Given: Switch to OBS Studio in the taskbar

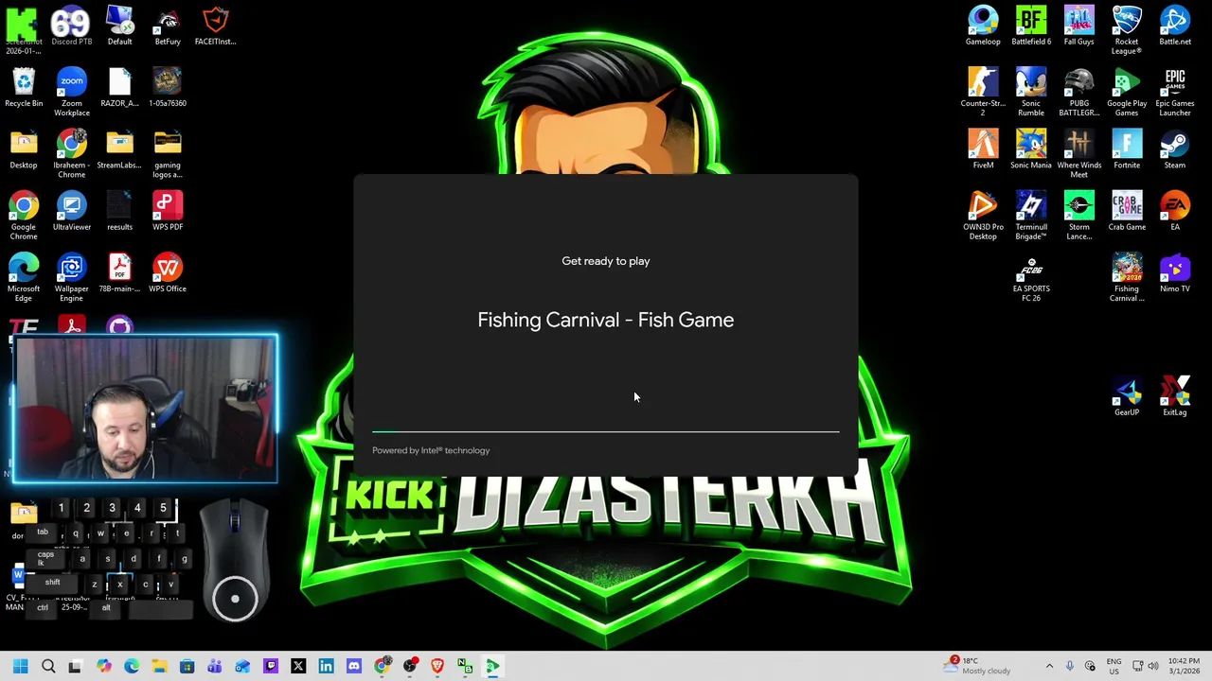Looking at the screenshot, I should pyautogui.click(x=409, y=666).
